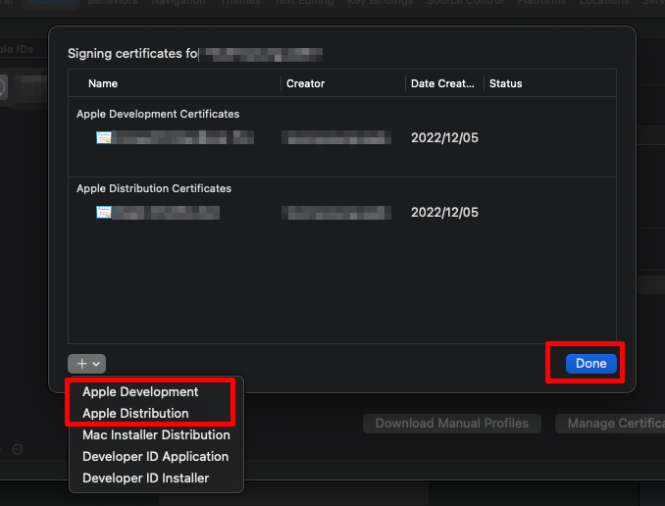Choose Apple Development from the menu
665x506 pixels.
click(x=140, y=391)
